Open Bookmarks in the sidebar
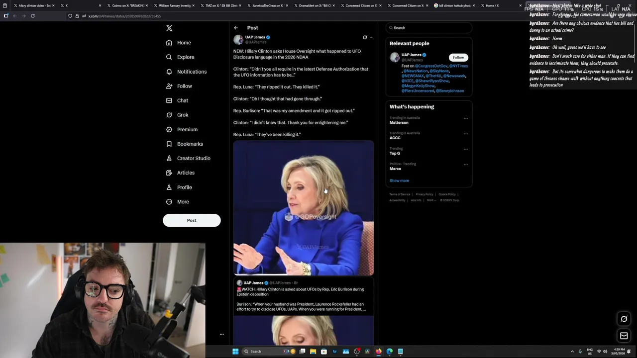 [x=185, y=144]
